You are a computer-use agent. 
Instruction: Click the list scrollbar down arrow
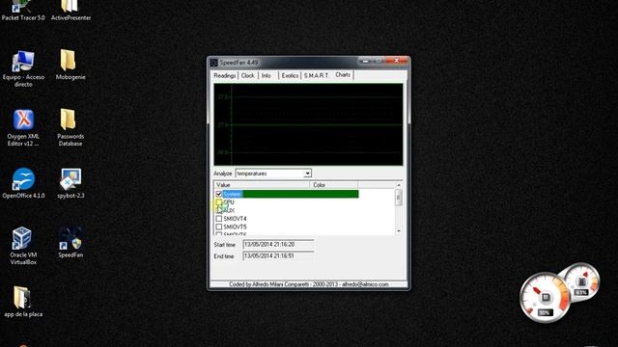(x=399, y=231)
